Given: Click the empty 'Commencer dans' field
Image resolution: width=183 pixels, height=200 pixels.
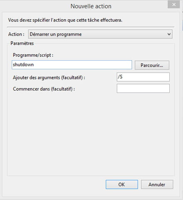Looking at the screenshot, I should (143, 89).
